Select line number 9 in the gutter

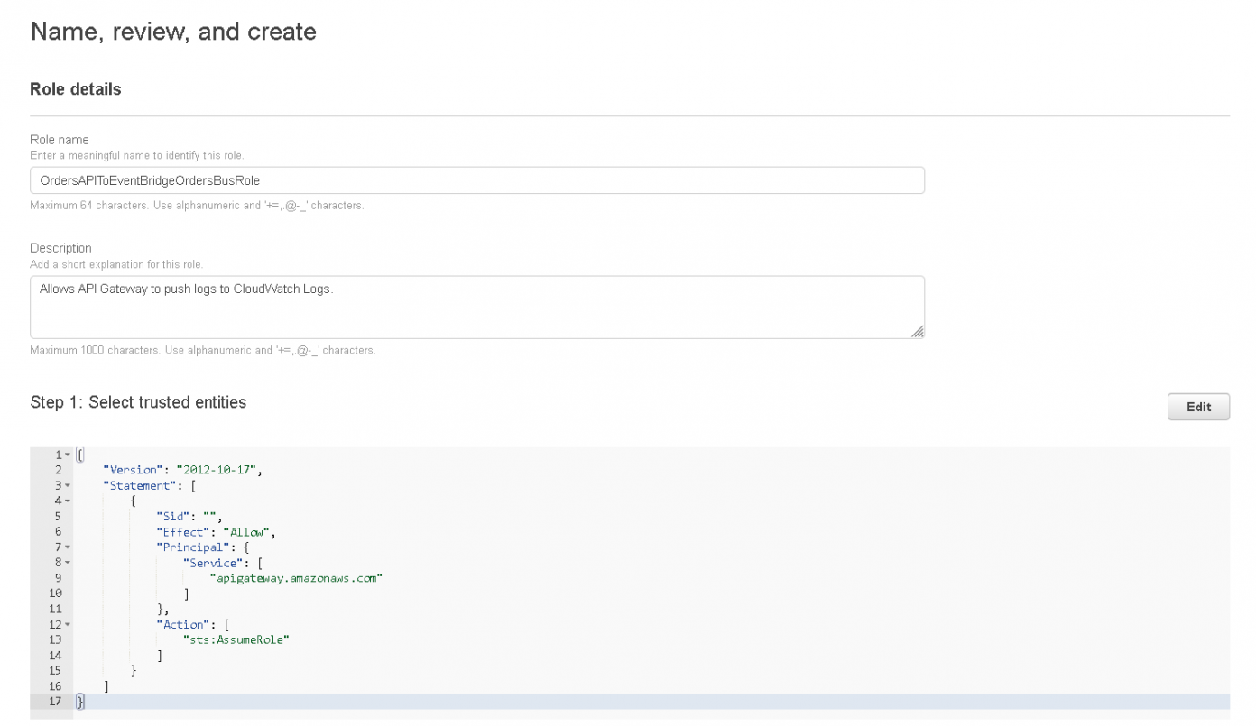click(58, 578)
